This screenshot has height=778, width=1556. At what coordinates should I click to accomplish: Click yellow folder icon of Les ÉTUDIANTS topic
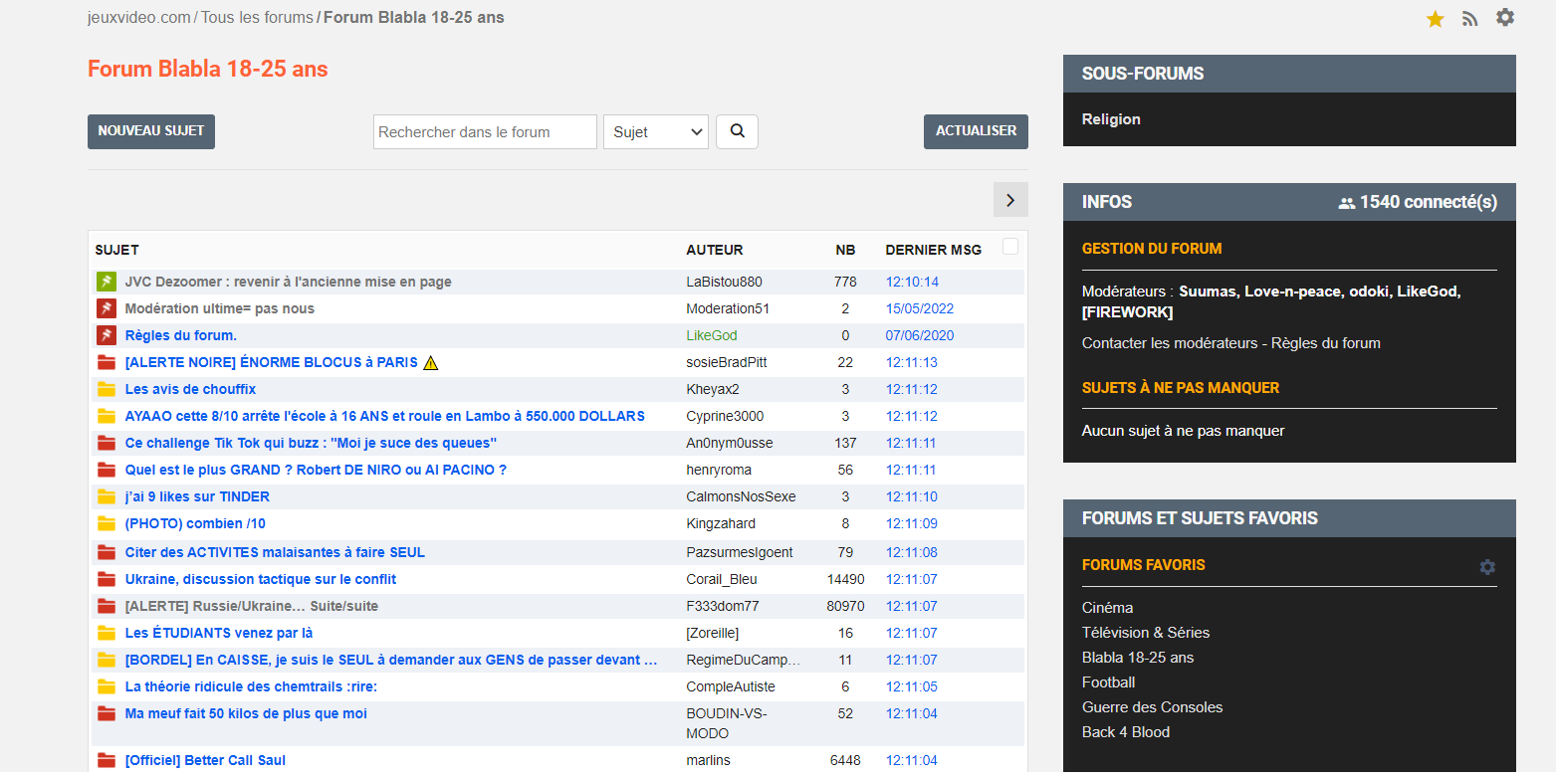pos(107,633)
